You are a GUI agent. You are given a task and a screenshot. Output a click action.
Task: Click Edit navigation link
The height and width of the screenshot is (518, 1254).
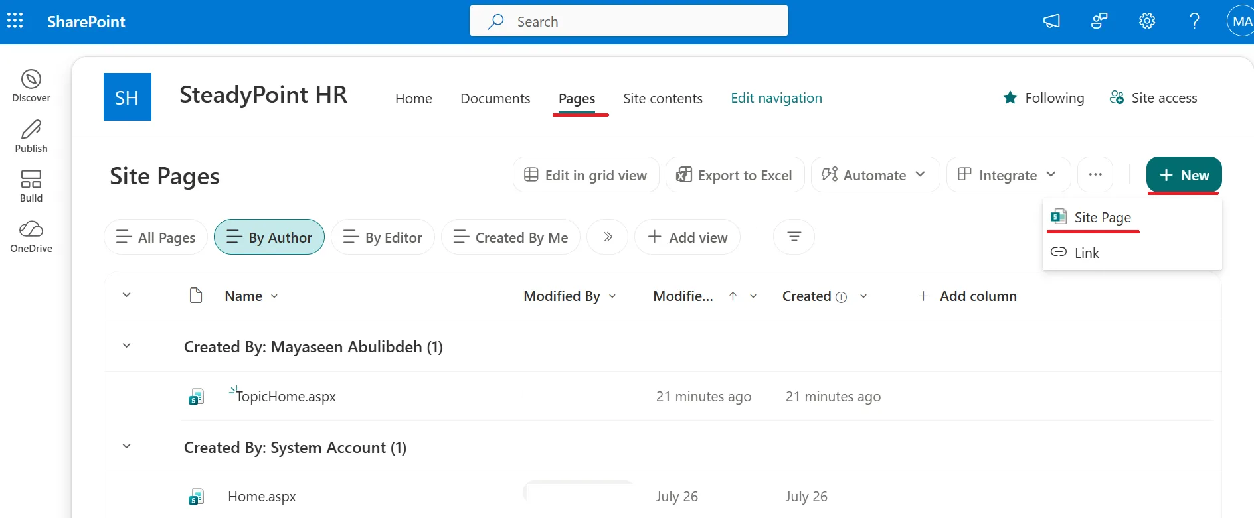tap(776, 98)
